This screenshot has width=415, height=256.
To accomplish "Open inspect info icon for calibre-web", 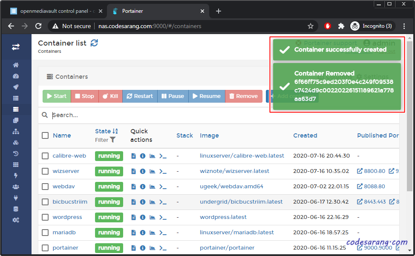I will tap(143, 156).
